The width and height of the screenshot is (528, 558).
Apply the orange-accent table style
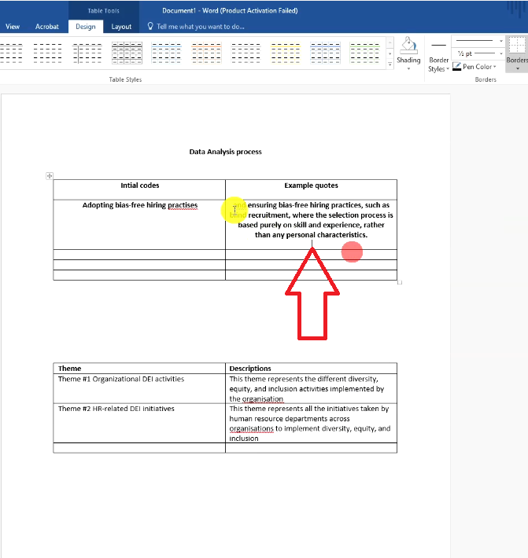tap(206, 53)
